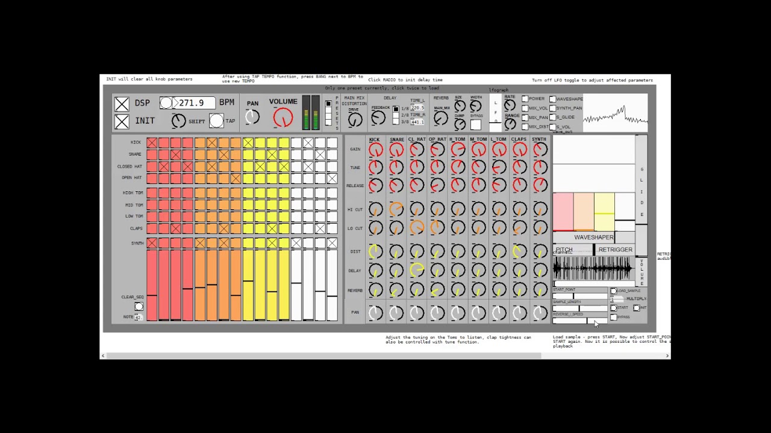Toggle the last OPEN HAT step
771x433 pixels.
tap(332, 179)
